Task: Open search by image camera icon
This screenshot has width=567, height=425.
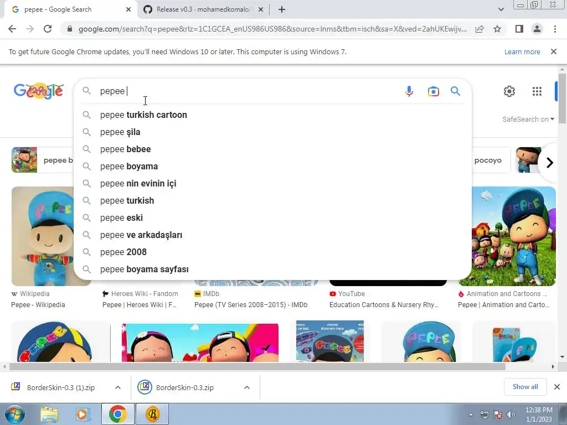Action: [433, 91]
